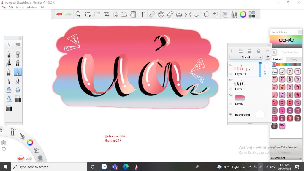This screenshot has height=171, width=304.
Task: Click Layer1-1 up/down reorder arrows
Action: 265,66
